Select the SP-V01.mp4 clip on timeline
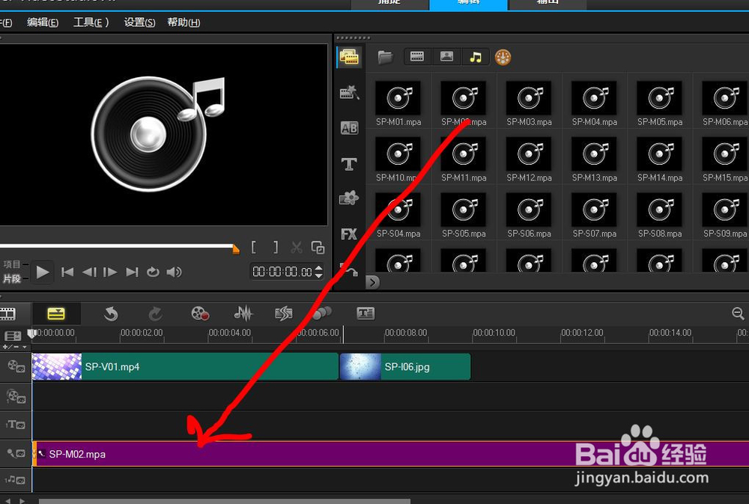The image size is (749, 504). click(x=185, y=367)
